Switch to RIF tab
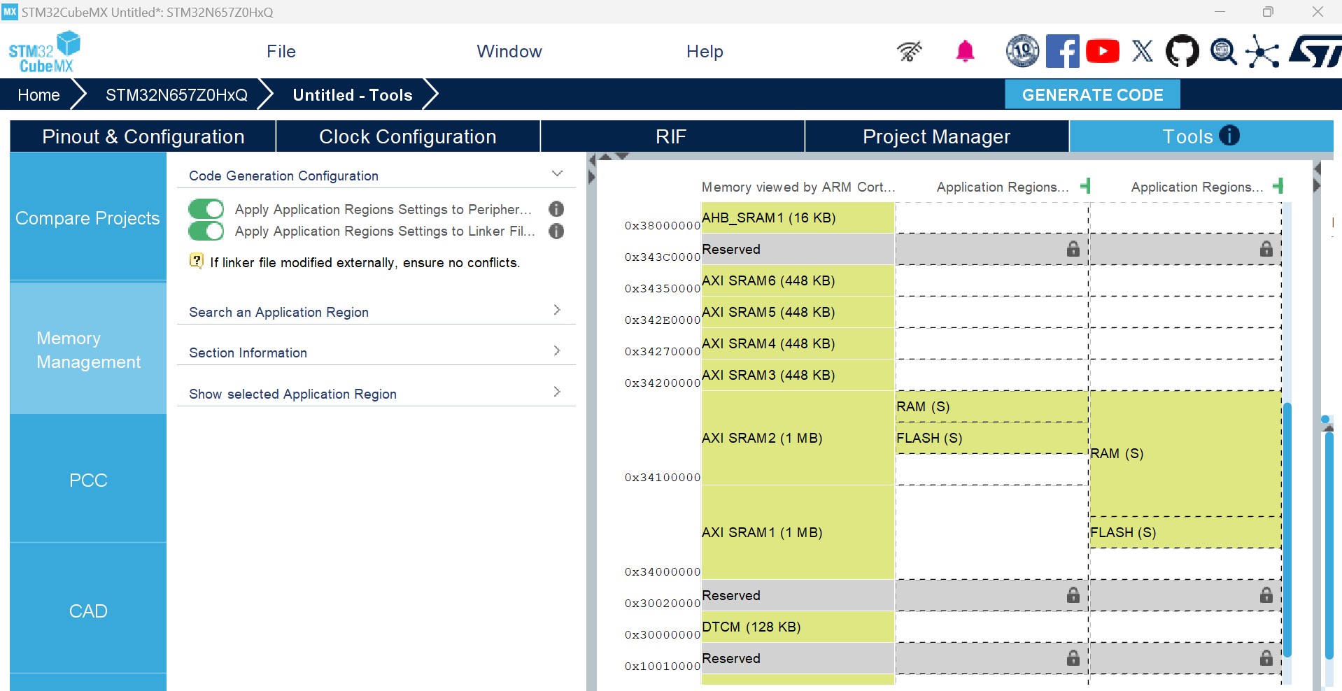Image resolution: width=1342 pixels, height=691 pixels. coord(672,136)
